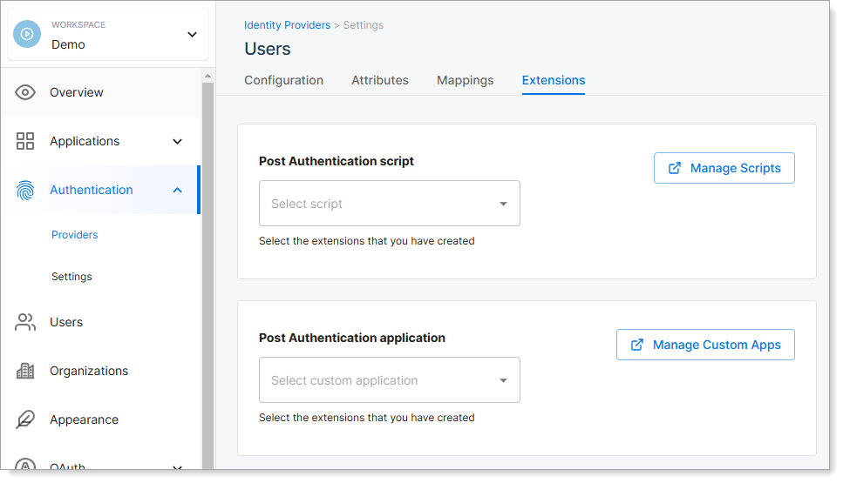843x483 pixels.
Task: Click the Applications grid icon
Action: pos(25,141)
